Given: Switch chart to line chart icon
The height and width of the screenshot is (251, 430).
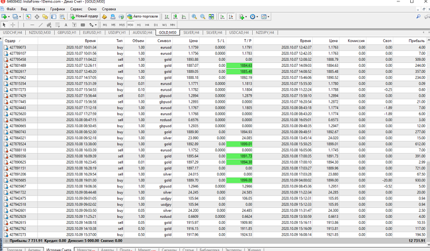Looking at the screenshot, I should [184, 17].
